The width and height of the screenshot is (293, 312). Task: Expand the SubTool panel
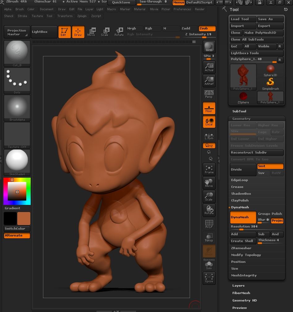pos(239,111)
